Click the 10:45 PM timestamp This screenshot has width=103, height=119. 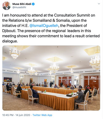coord(8,115)
